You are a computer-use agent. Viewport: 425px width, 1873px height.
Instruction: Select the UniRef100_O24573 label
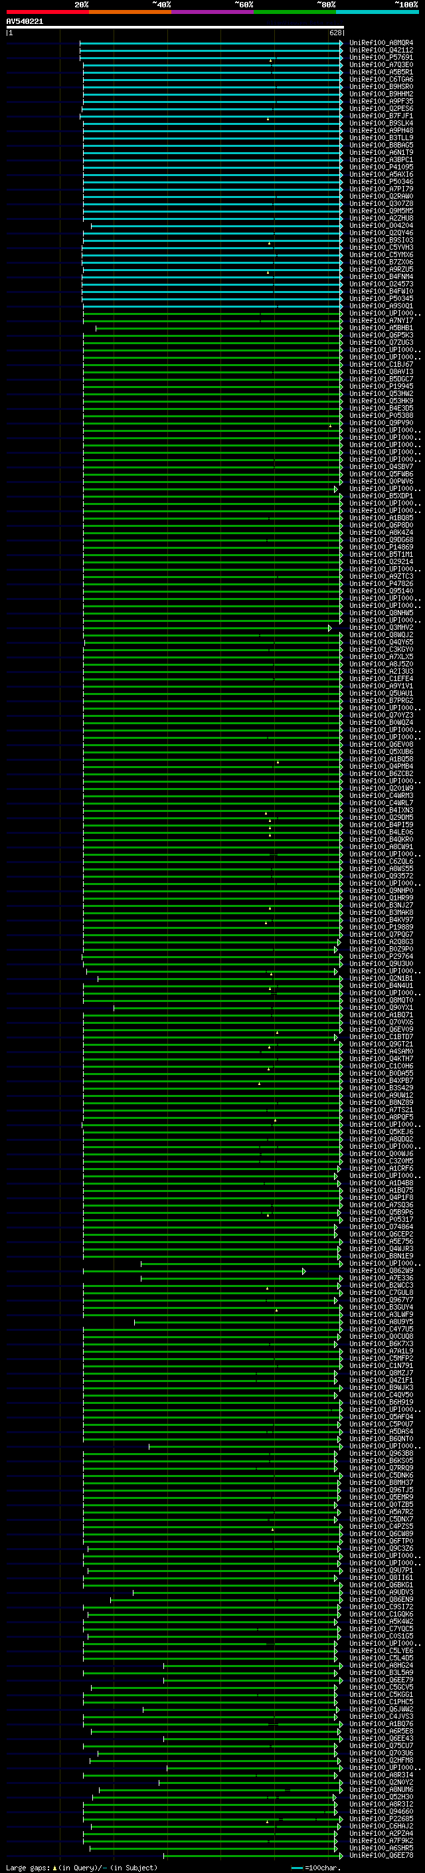click(381, 284)
